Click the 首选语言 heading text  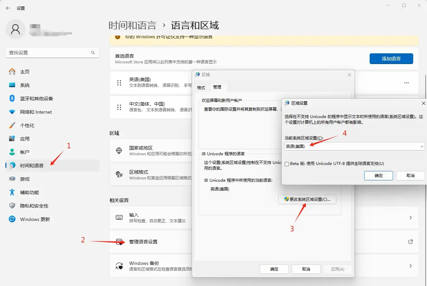click(125, 56)
